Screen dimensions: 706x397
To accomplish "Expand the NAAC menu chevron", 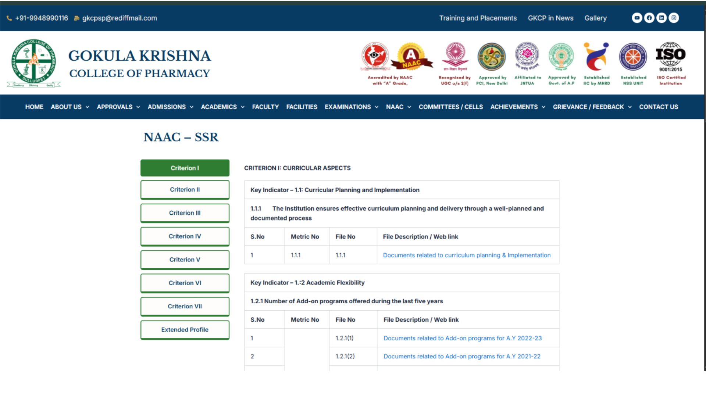I will [409, 107].
